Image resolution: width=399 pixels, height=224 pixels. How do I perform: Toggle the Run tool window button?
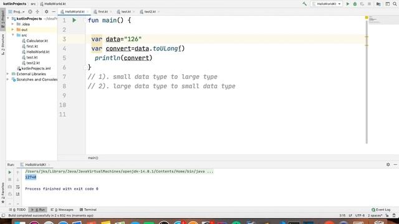38,210
